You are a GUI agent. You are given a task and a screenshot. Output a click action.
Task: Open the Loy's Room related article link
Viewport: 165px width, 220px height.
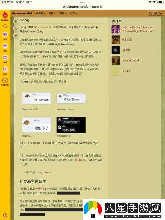[x=45, y=173]
